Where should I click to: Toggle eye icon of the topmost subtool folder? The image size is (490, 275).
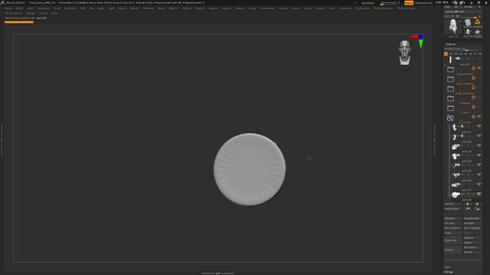pyautogui.click(x=479, y=68)
